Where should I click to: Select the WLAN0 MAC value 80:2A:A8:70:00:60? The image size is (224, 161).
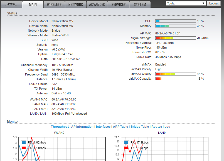coord(64,99)
